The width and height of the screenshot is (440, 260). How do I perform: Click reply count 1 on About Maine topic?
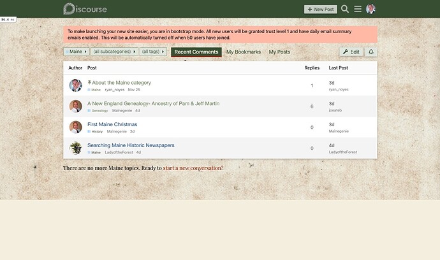coord(312,85)
